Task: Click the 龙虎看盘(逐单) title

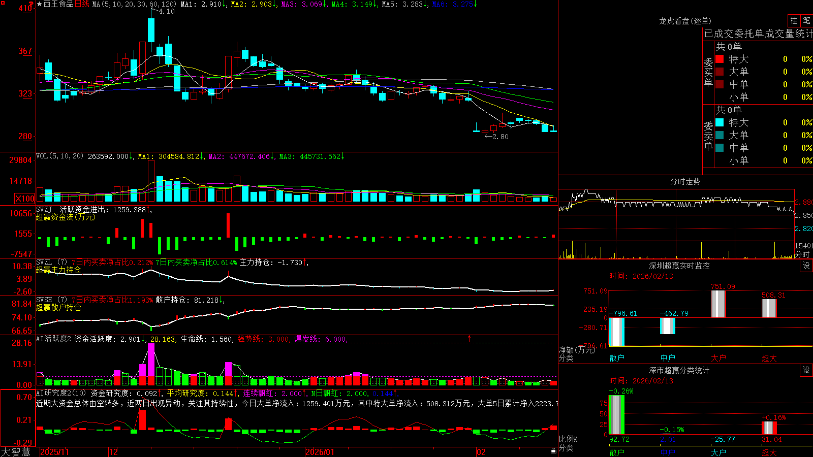Action: 685,21
